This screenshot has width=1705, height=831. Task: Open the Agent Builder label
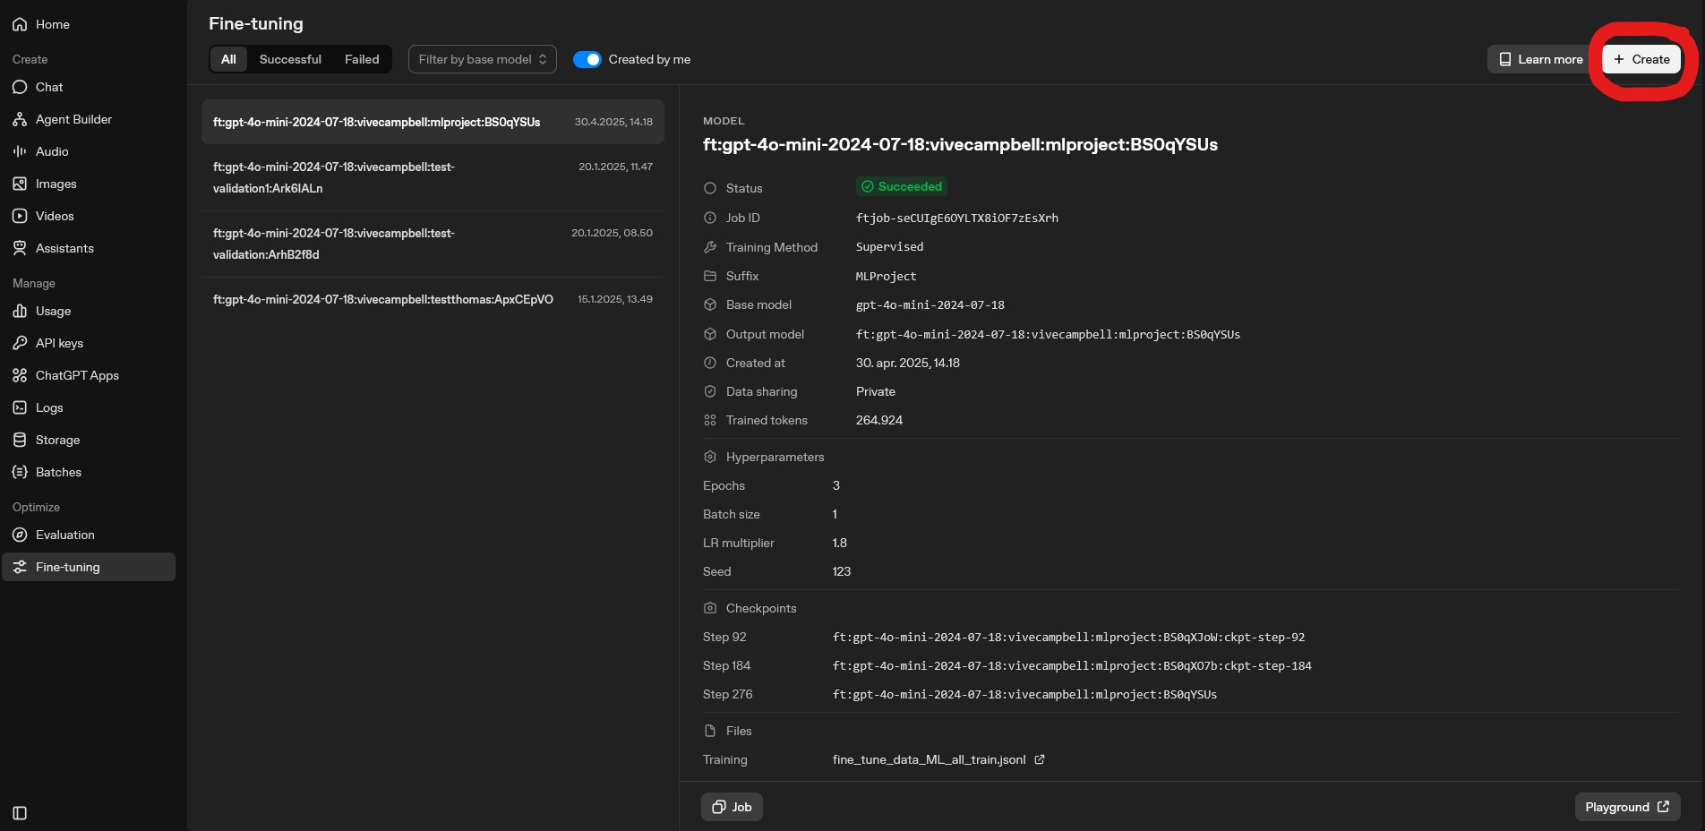point(73,119)
